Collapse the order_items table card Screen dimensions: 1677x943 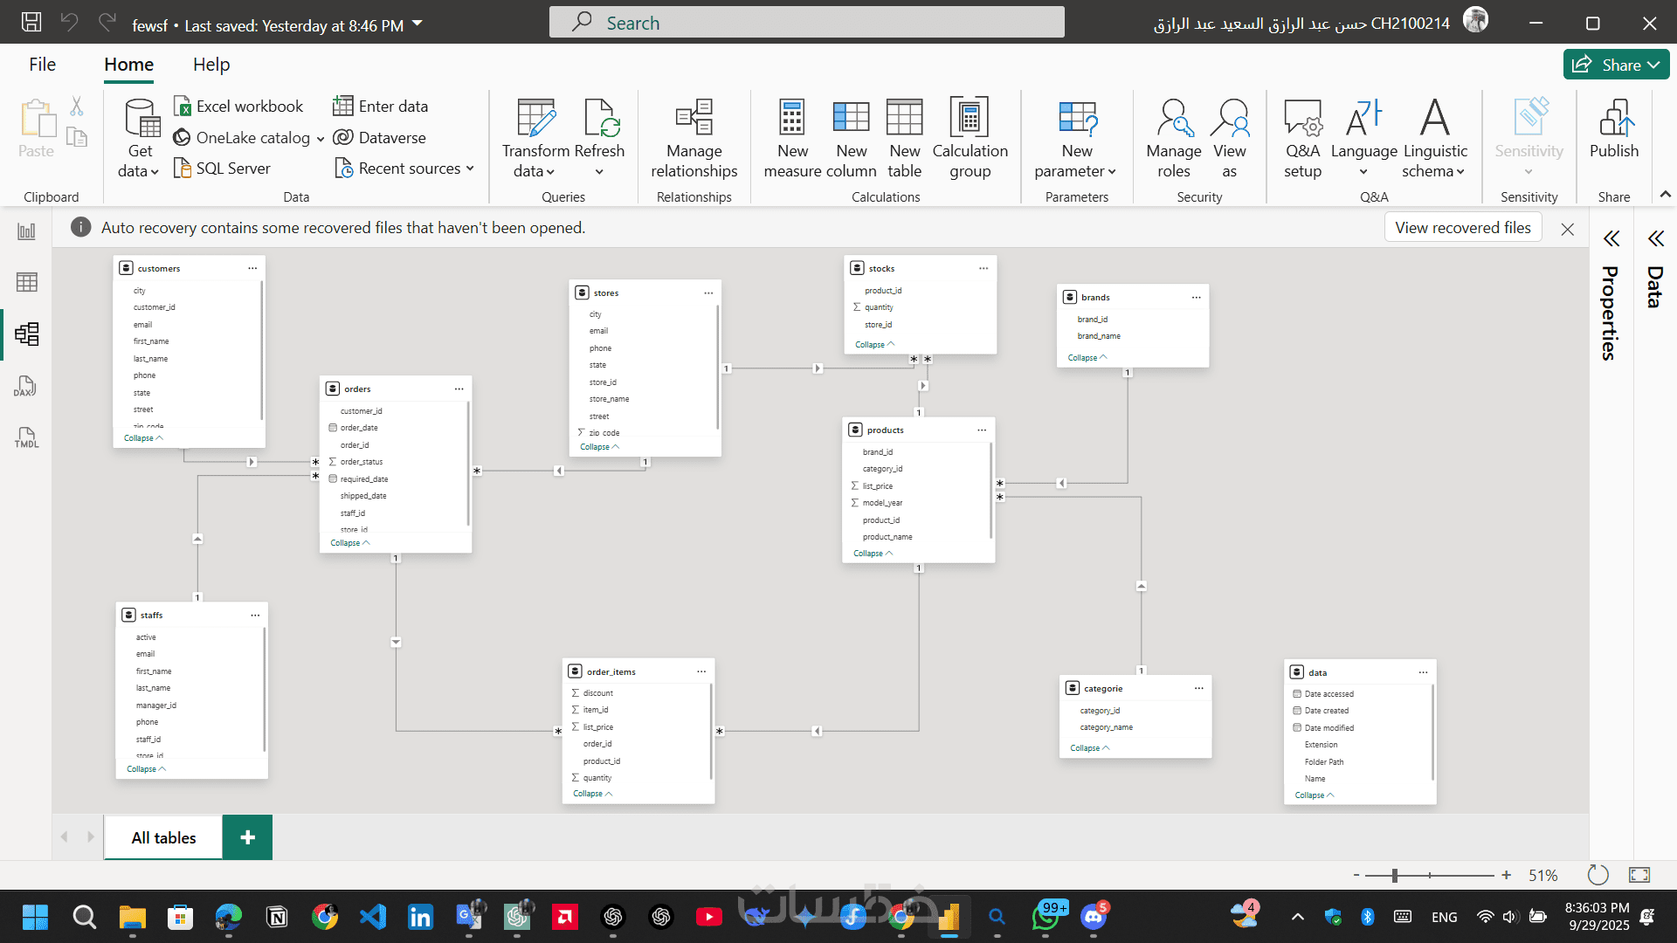coord(592,794)
